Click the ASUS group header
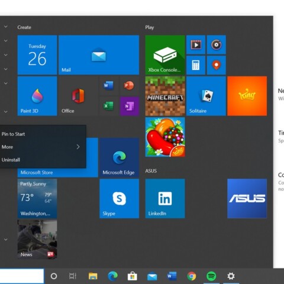 [x=151, y=171]
